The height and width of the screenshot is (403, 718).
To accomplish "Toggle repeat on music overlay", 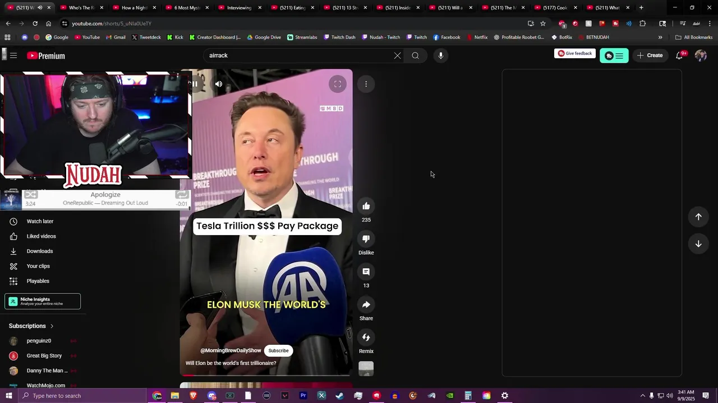I will click(182, 194).
